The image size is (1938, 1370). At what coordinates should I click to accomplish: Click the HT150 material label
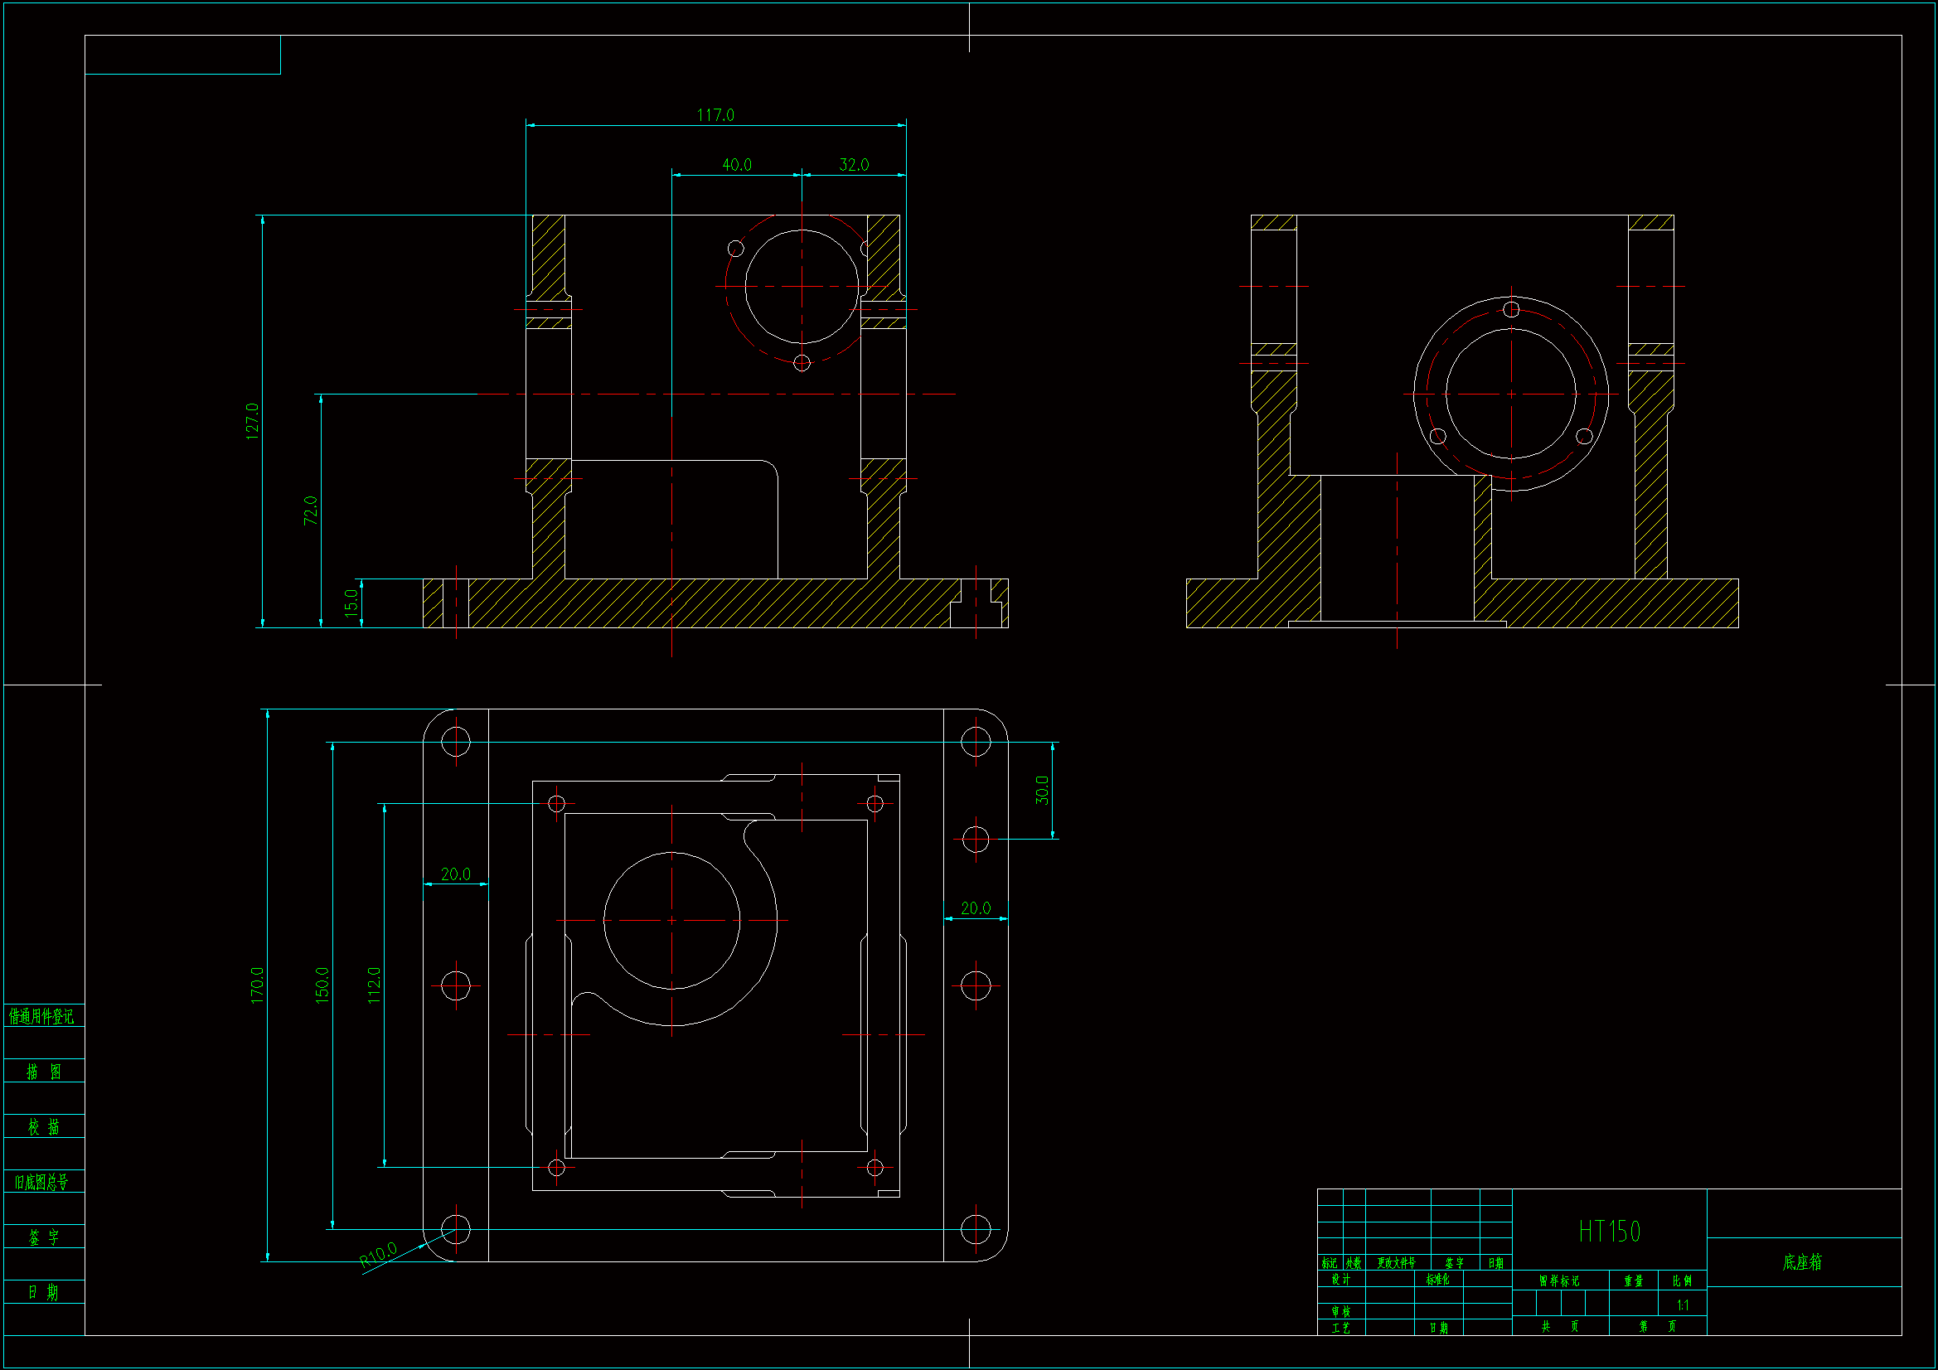coord(1610,1232)
